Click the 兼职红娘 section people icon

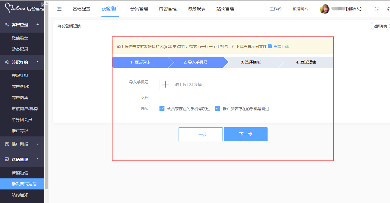[x=7, y=62]
